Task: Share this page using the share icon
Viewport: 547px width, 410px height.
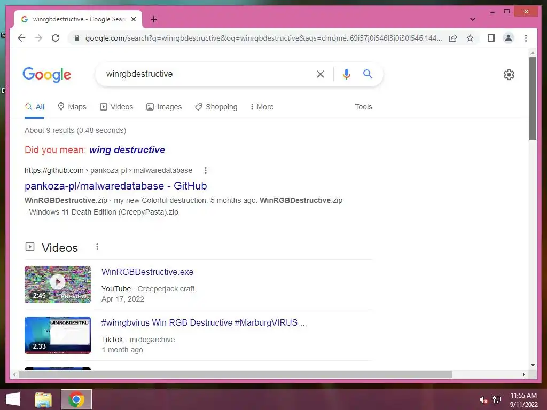Action: 453,38
